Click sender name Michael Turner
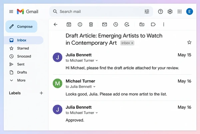Viewport: 200px width, 134px height. click(x=80, y=81)
